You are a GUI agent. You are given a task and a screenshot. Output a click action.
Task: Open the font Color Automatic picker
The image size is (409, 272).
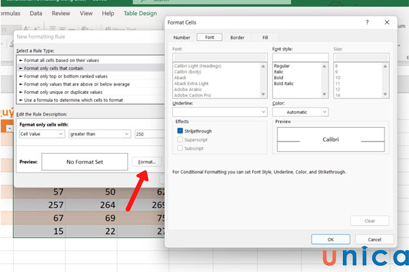[x=301, y=112]
